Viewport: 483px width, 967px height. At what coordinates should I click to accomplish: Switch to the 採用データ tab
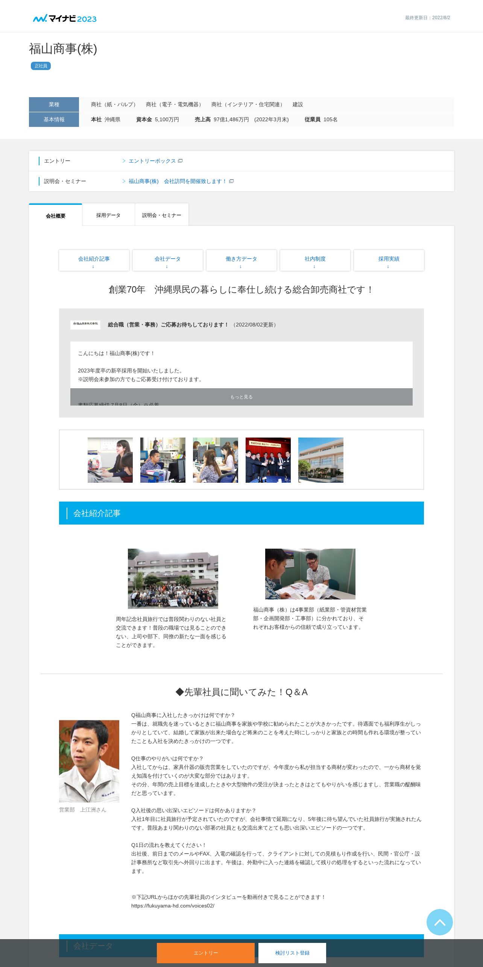click(108, 215)
